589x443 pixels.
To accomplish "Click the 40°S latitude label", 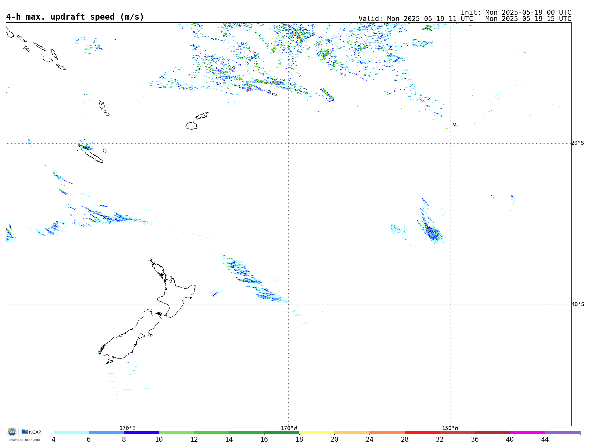I will pos(578,304).
